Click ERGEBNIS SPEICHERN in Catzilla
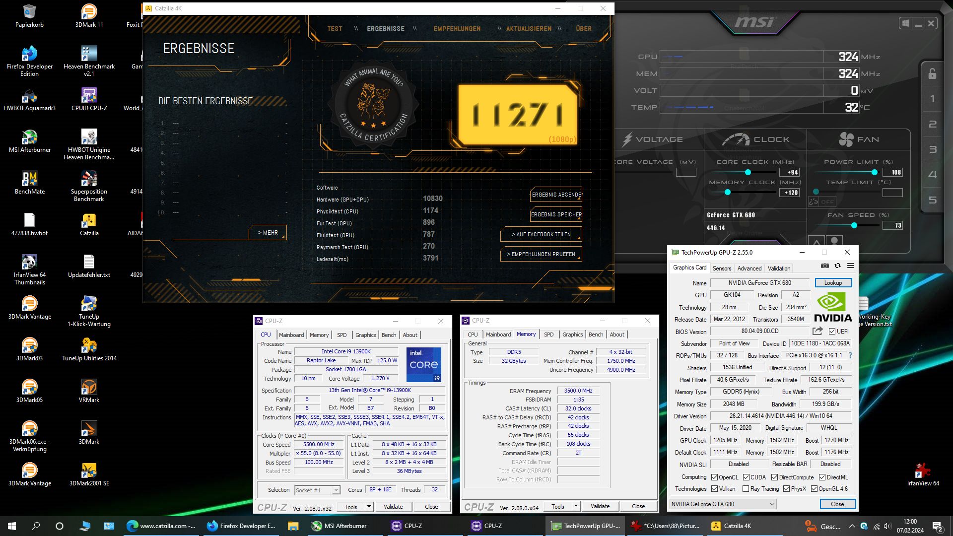 (x=556, y=214)
